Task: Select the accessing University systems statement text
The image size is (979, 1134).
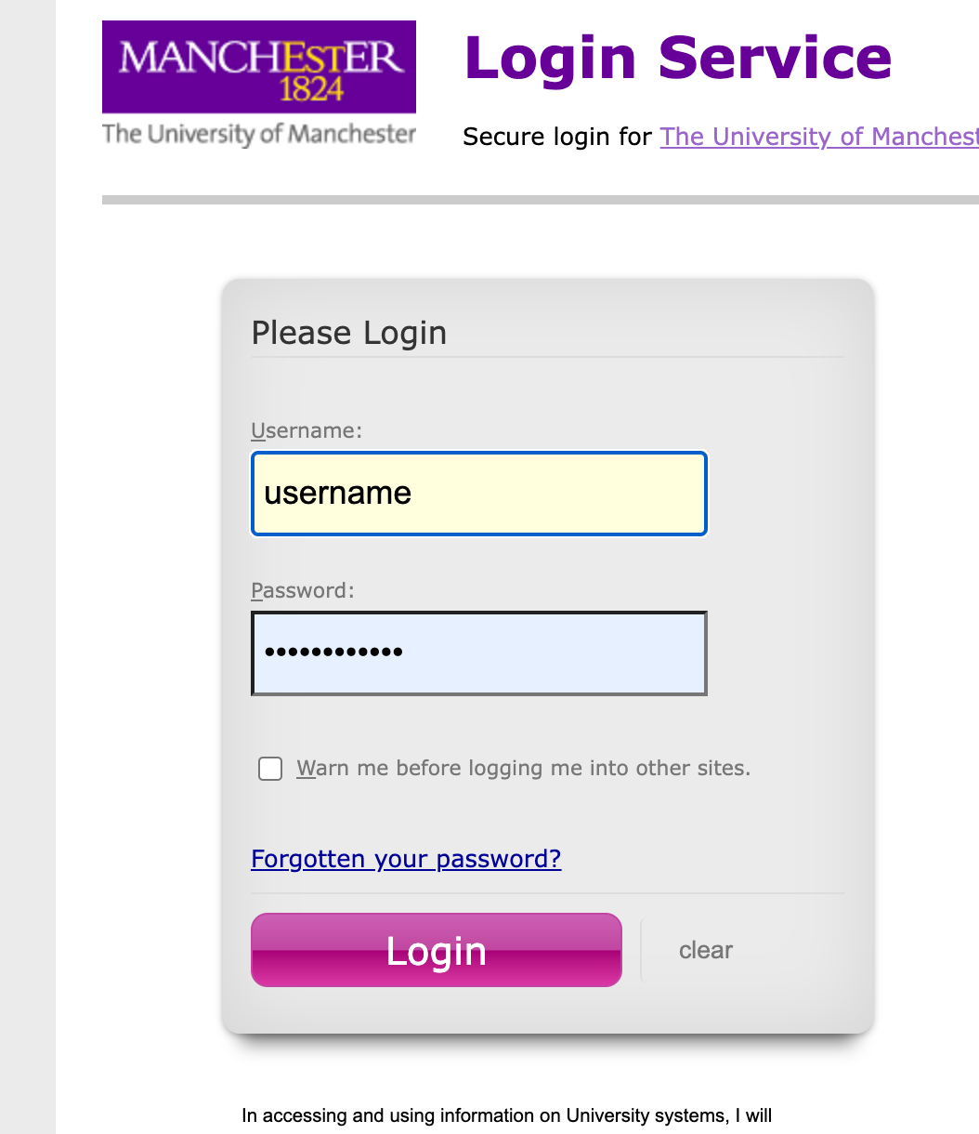Action: [x=509, y=1115]
